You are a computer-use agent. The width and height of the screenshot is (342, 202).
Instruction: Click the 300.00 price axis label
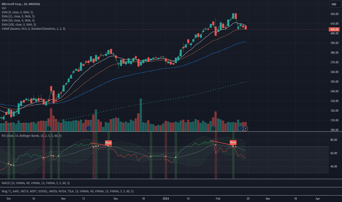(334, 130)
